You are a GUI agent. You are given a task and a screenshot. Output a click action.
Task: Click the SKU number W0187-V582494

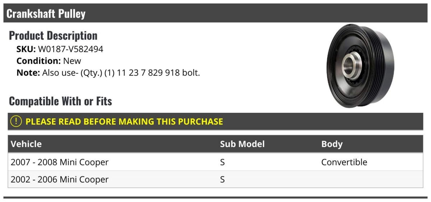(x=70, y=49)
